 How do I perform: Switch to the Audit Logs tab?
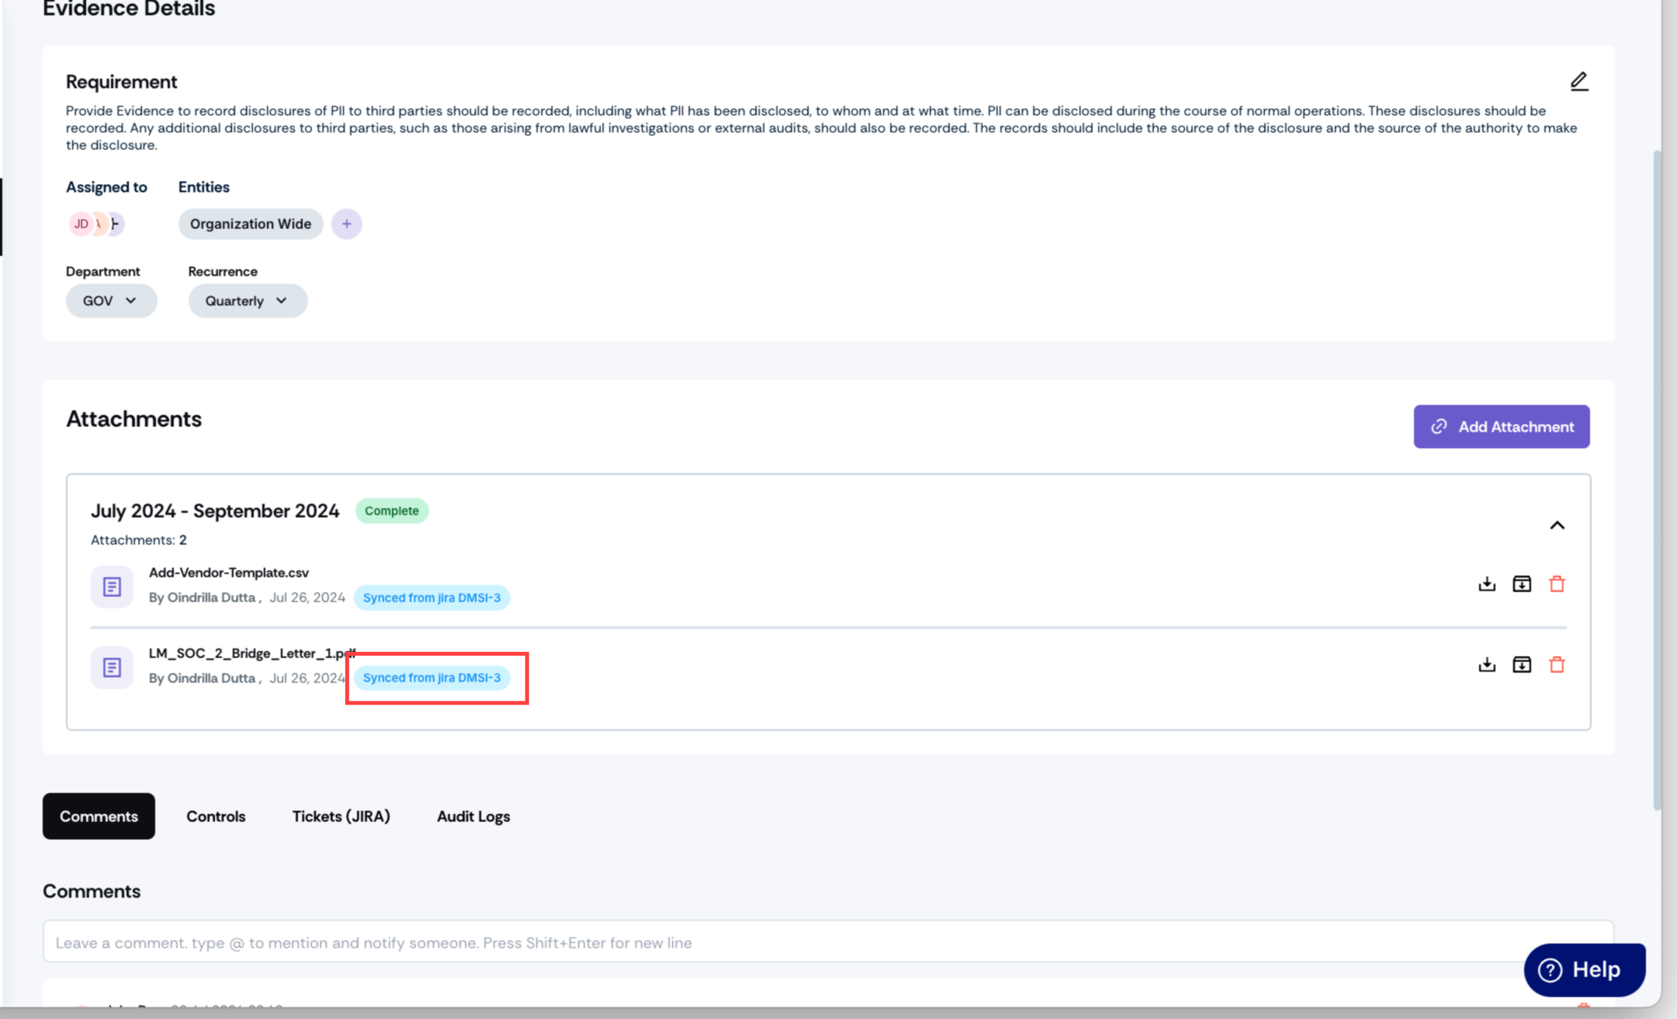[x=473, y=816]
